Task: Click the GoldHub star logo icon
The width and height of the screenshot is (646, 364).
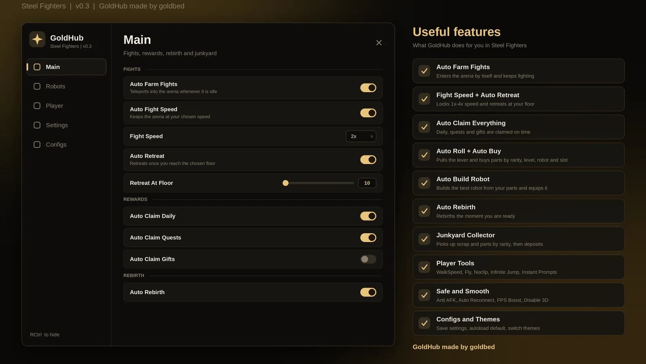Action: [37, 39]
